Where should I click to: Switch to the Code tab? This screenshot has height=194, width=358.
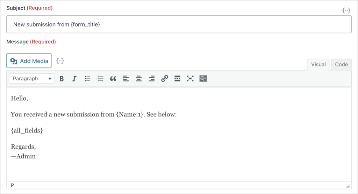pyautogui.click(x=341, y=64)
